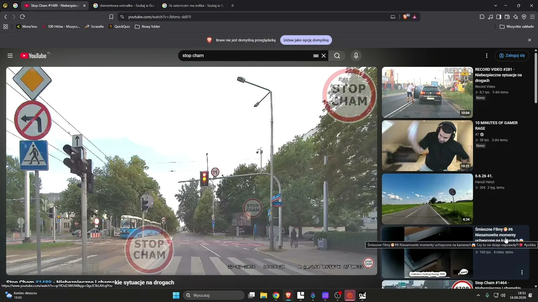Open the media playlist music-note icon
Image resolution: width=538 pixels, height=302 pixels.
pyautogui.click(x=491, y=17)
